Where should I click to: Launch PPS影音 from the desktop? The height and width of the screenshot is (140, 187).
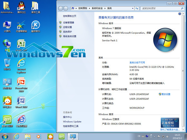tap(7, 102)
